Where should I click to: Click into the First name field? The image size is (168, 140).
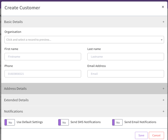[43, 57]
